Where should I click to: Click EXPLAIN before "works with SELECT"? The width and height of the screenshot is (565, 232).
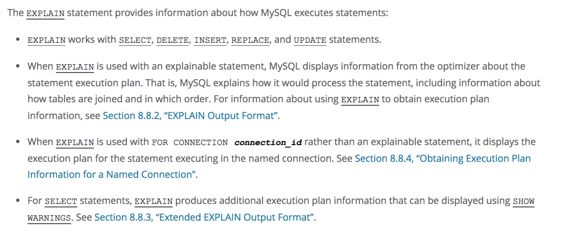pyautogui.click(x=47, y=40)
